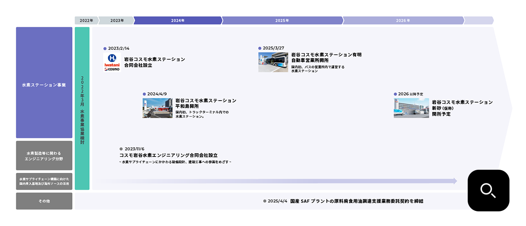
Task: Select the 2025年 timeline segment
Action: pos(282,21)
